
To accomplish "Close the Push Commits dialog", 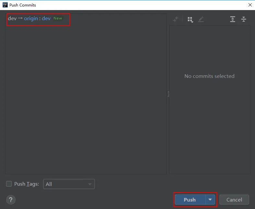I will [250, 5].
